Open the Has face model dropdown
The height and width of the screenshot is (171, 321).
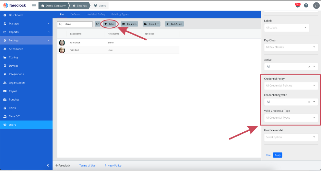291,137
